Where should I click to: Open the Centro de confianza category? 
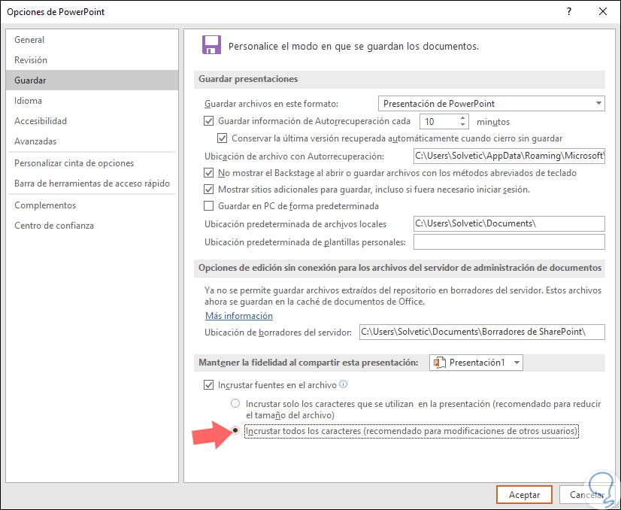point(92,226)
